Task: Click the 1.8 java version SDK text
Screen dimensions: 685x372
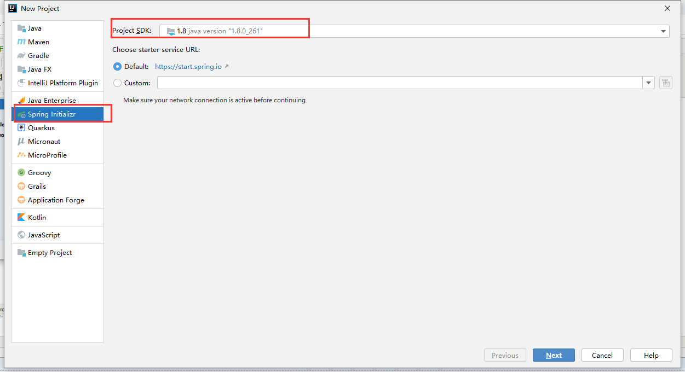Action: 220,31
